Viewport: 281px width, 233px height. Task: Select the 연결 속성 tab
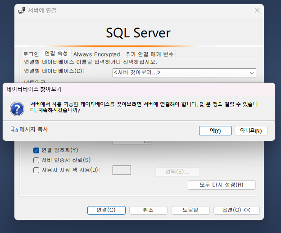[56, 54]
